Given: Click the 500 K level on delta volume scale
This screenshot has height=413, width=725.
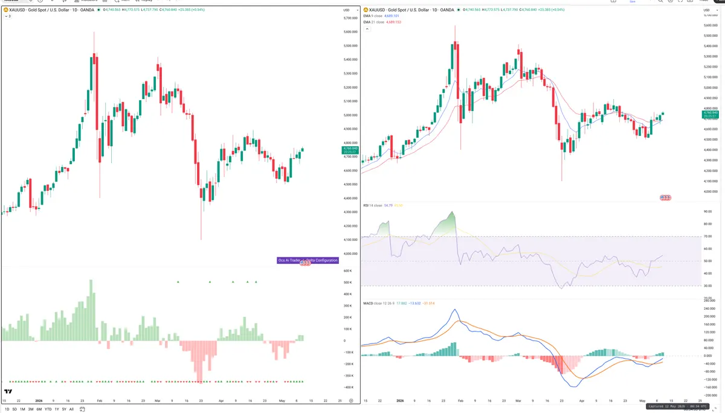Looking at the screenshot, I should [x=349, y=283].
